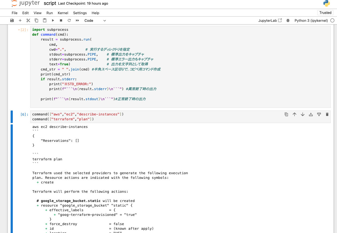Move the active cell up

pyautogui.click(x=295, y=114)
